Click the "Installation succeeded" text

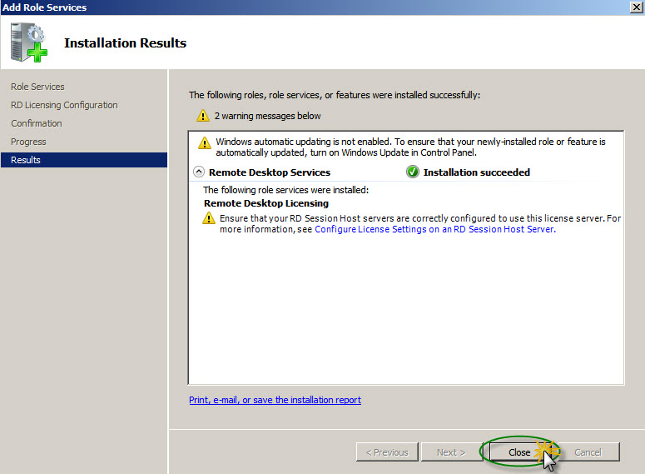pyautogui.click(x=477, y=172)
